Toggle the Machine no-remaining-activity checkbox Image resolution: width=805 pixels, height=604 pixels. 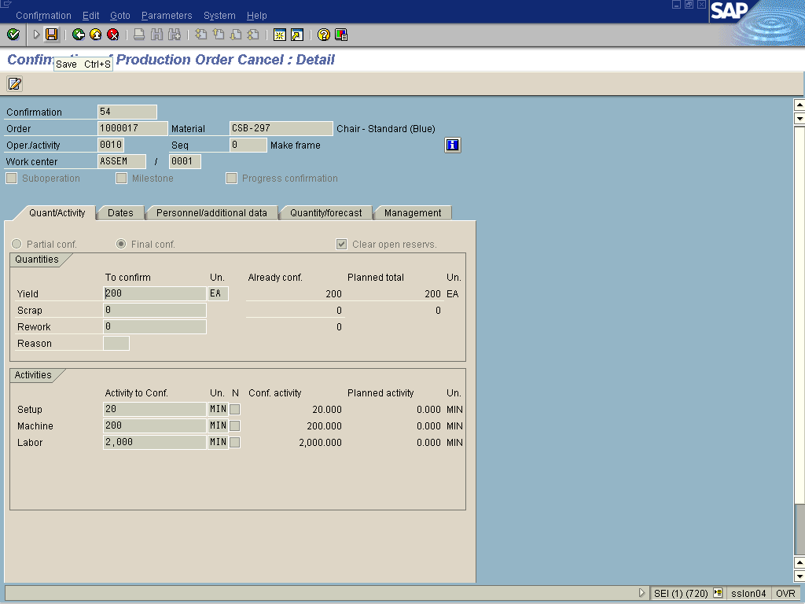234,425
